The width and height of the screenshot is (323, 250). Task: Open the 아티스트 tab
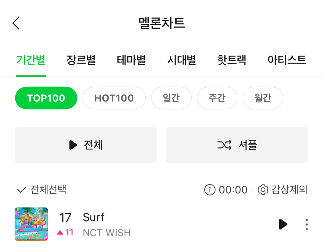click(x=287, y=60)
